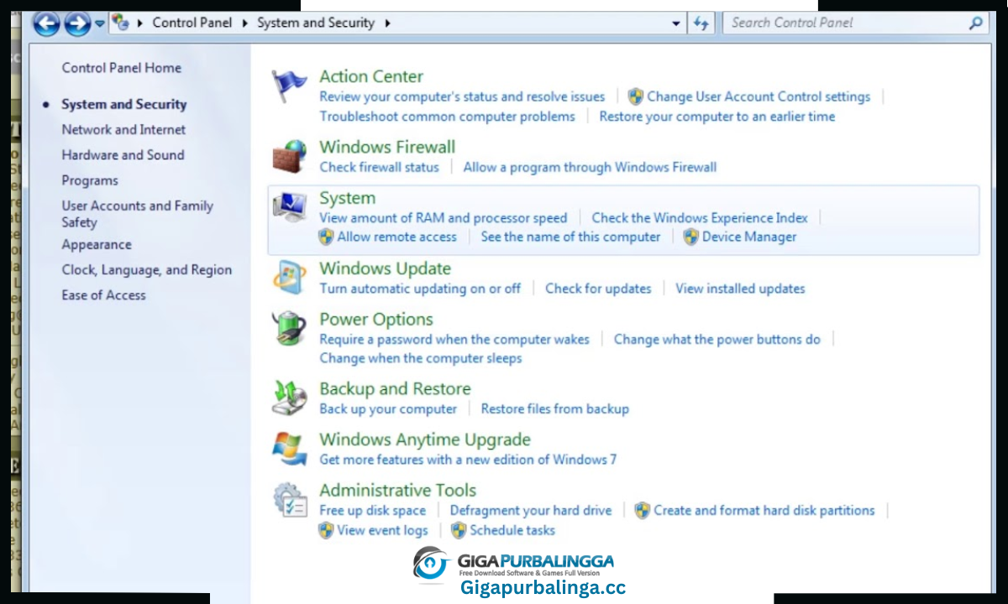Click See the name of this computer

tap(570, 237)
